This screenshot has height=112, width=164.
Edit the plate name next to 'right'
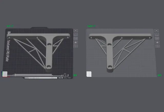pyautogui.click(x=95, y=26)
